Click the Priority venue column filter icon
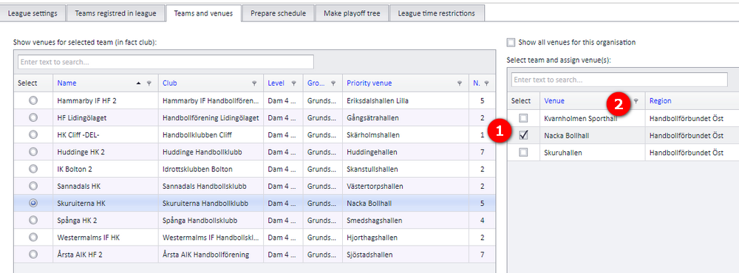The image size is (739, 273). 460,83
